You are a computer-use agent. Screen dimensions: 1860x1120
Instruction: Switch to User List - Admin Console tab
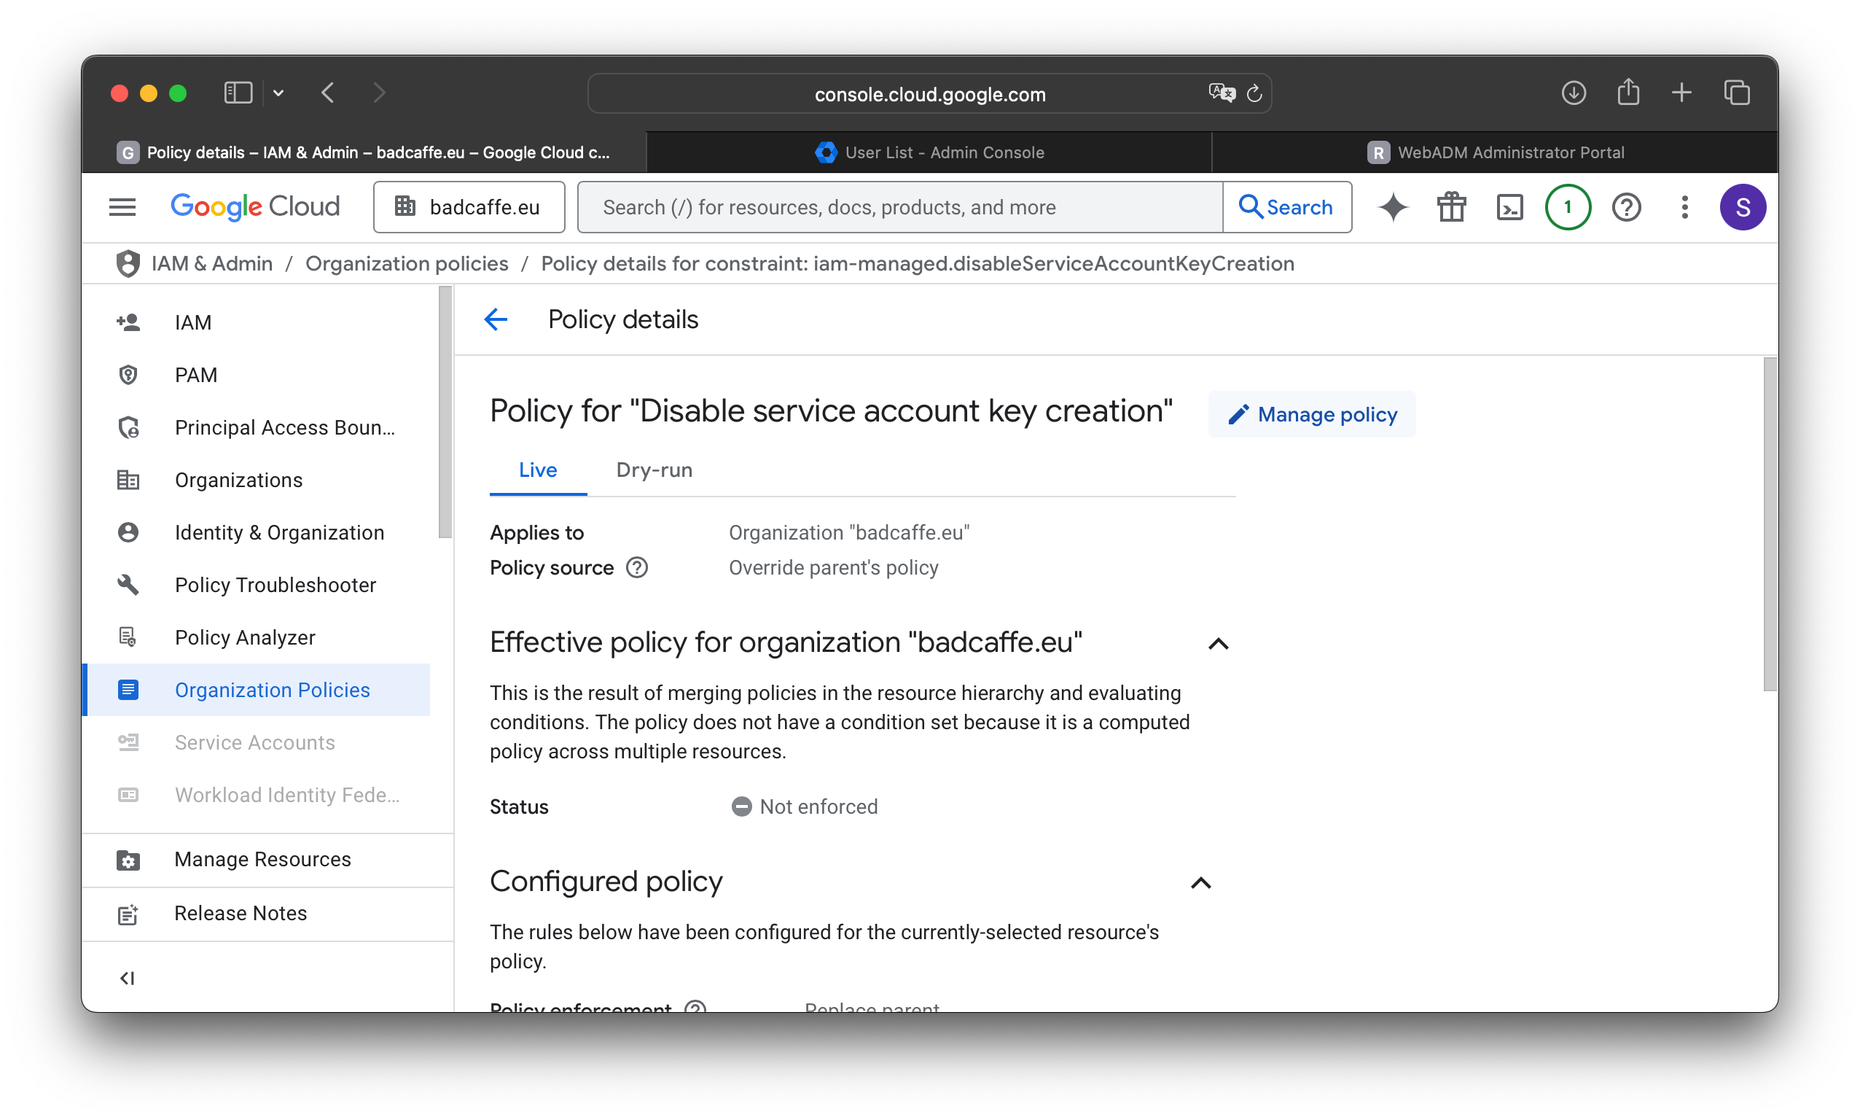929,152
